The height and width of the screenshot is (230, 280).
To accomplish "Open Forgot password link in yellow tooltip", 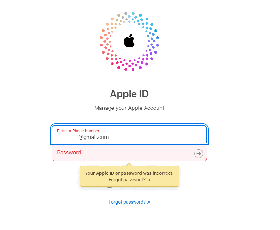I will pyautogui.click(x=127, y=180).
